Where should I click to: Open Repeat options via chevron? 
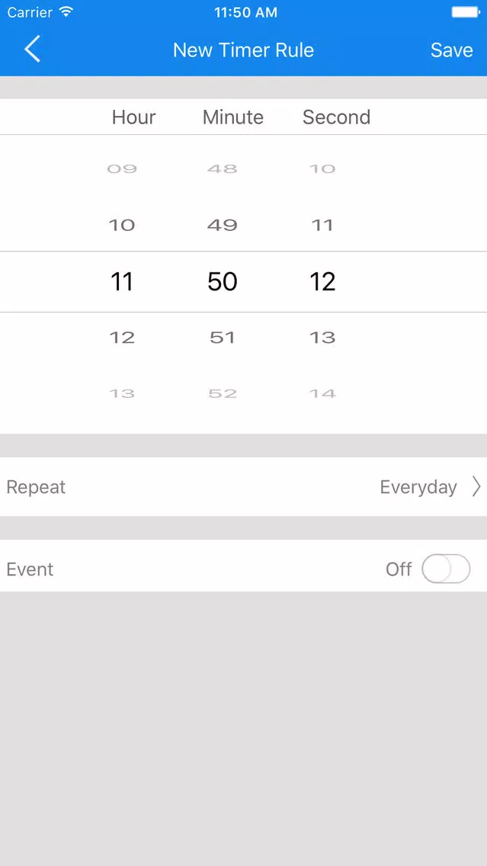pos(476,486)
